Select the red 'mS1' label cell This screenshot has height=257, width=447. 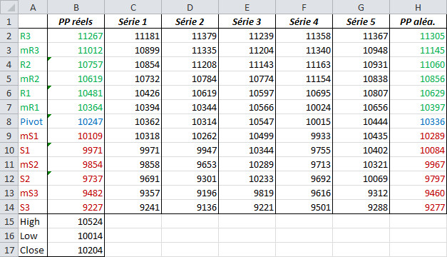33,136
